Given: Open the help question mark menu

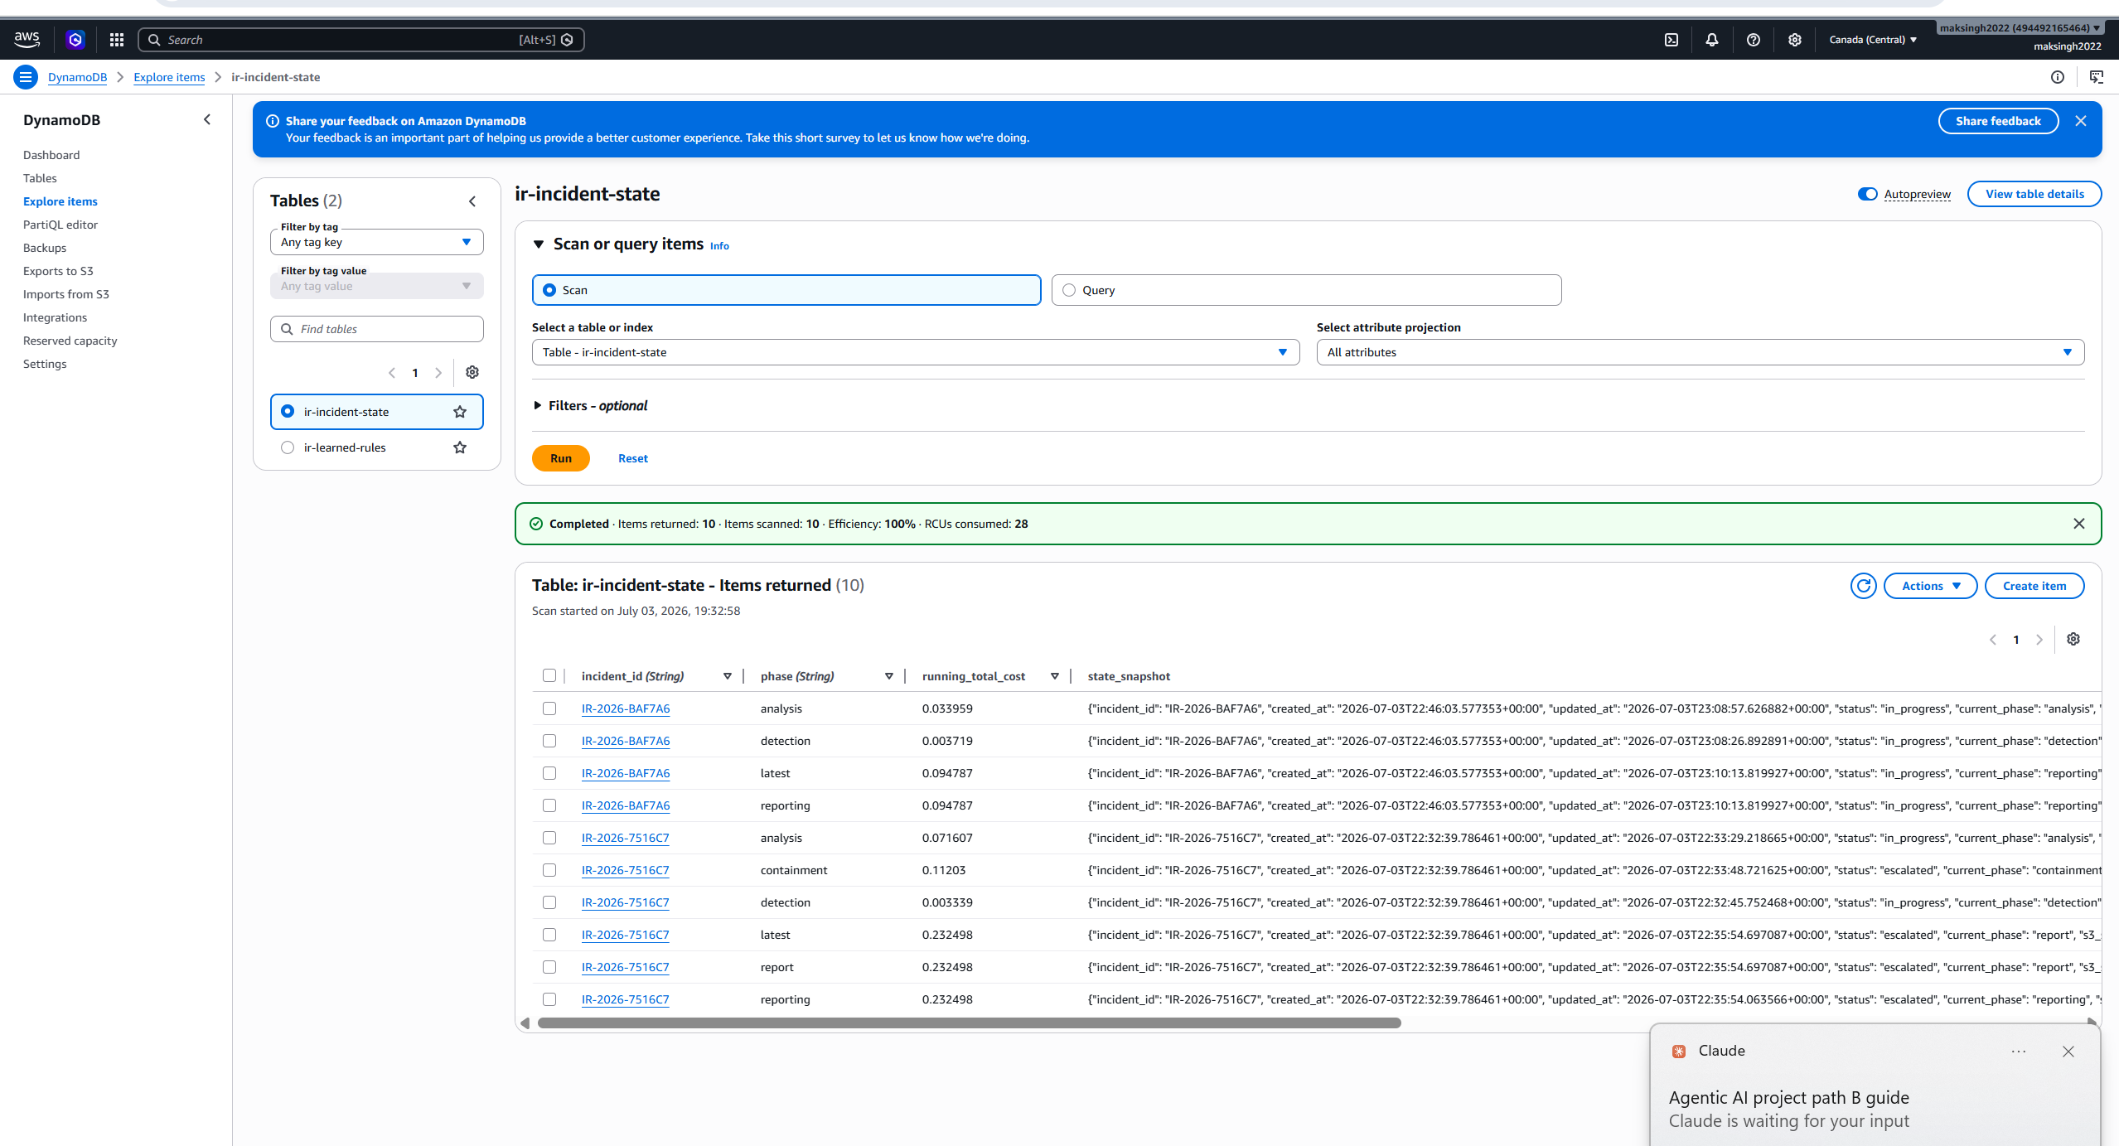Looking at the screenshot, I should pyautogui.click(x=1754, y=40).
